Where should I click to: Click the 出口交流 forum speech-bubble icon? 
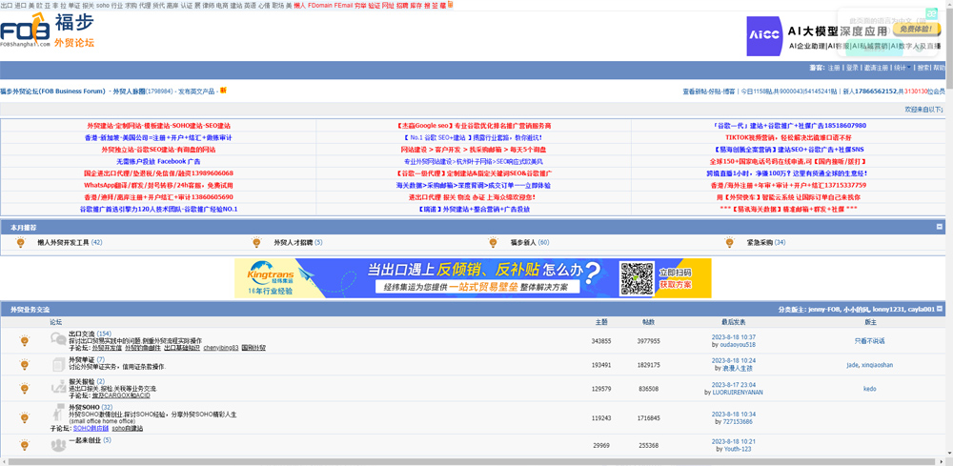24,340
